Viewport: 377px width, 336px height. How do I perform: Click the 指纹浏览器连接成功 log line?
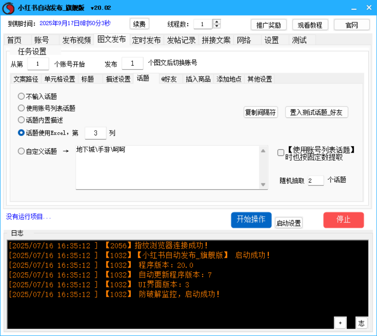point(108,245)
